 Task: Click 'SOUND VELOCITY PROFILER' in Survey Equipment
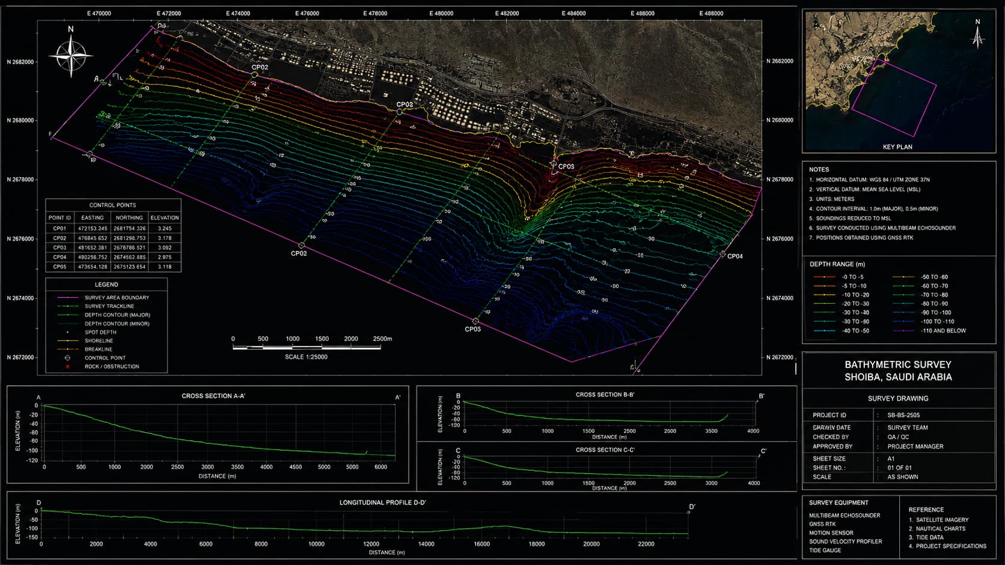pyautogui.click(x=845, y=542)
